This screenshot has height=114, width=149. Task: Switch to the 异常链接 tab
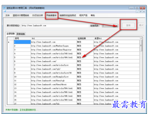click(x=21, y=34)
